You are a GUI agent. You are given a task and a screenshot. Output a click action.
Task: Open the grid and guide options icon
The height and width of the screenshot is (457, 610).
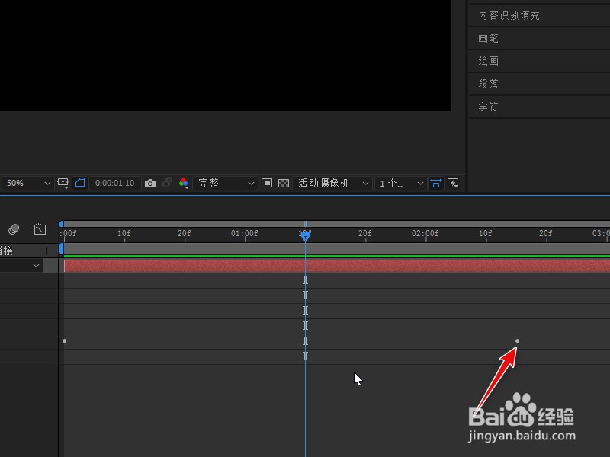tap(63, 183)
